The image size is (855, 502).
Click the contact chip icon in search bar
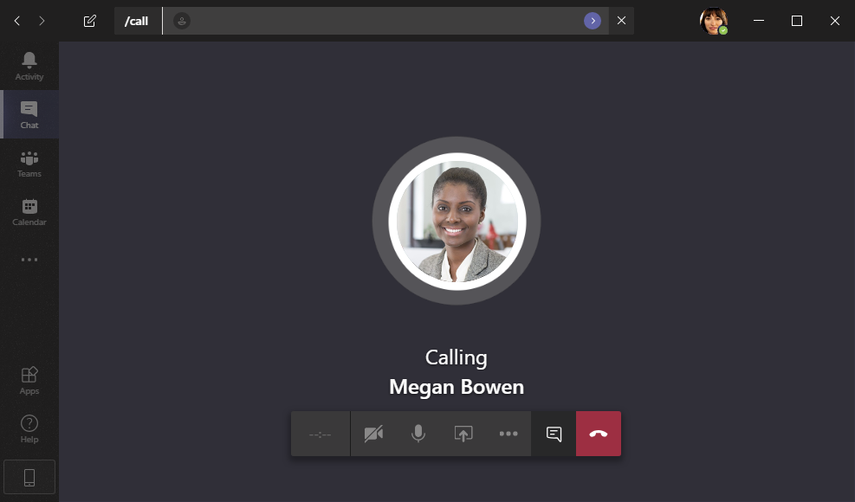(x=182, y=21)
